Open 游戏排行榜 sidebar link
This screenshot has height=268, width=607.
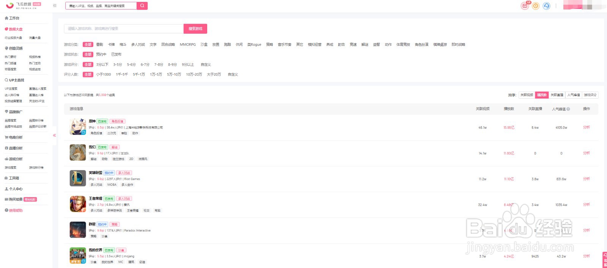tap(36, 168)
